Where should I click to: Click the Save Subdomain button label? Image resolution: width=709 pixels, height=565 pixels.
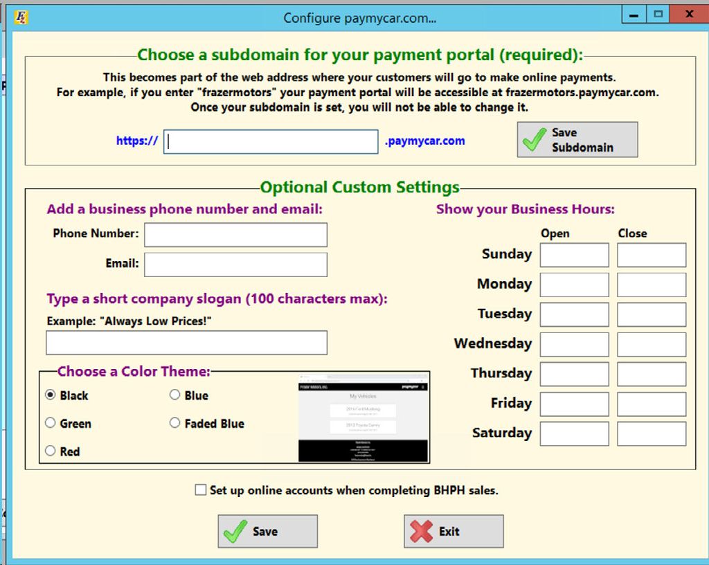582,140
